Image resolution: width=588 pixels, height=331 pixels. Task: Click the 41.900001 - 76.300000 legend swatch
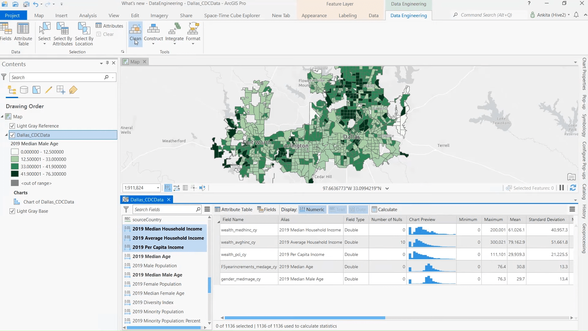click(15, 174)
